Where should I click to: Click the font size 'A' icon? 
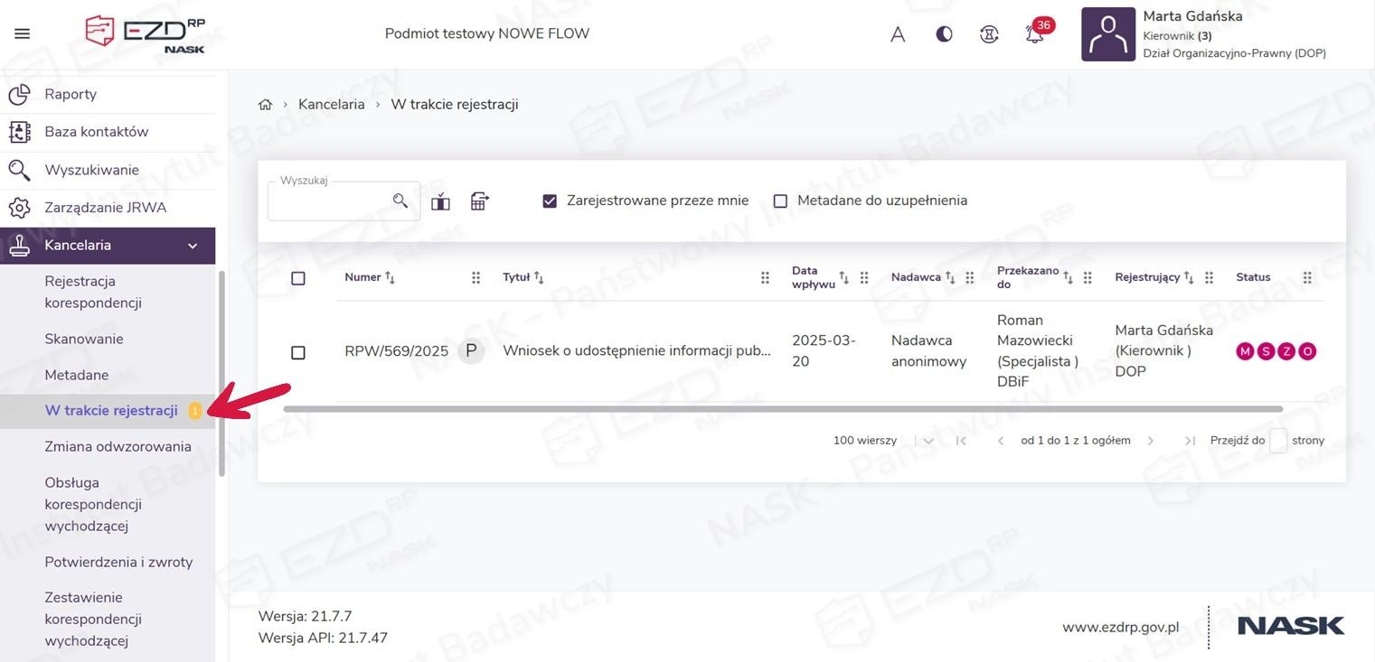[898, 34]
